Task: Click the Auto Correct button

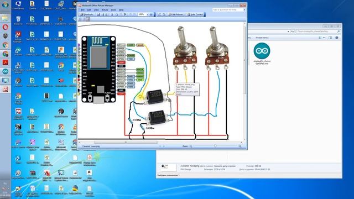Action: (195, 14)
